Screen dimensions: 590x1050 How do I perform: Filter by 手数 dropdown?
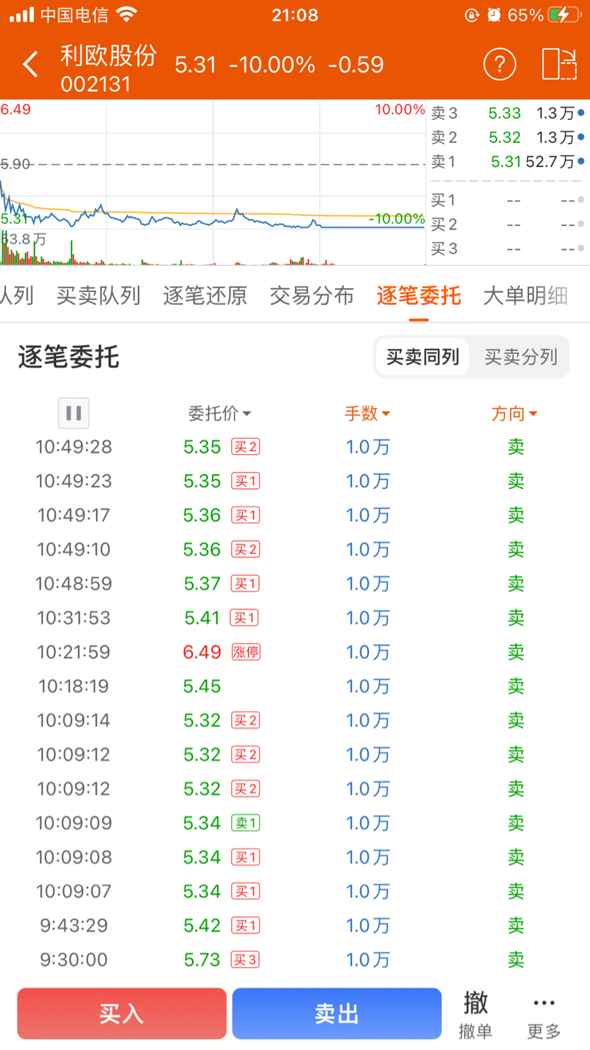(367, 414)
